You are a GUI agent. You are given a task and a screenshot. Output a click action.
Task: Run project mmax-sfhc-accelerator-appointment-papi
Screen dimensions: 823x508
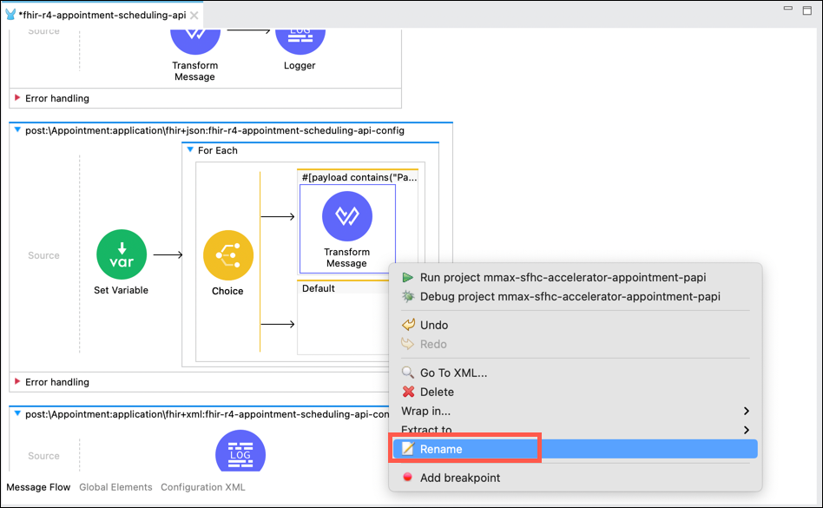576,278
